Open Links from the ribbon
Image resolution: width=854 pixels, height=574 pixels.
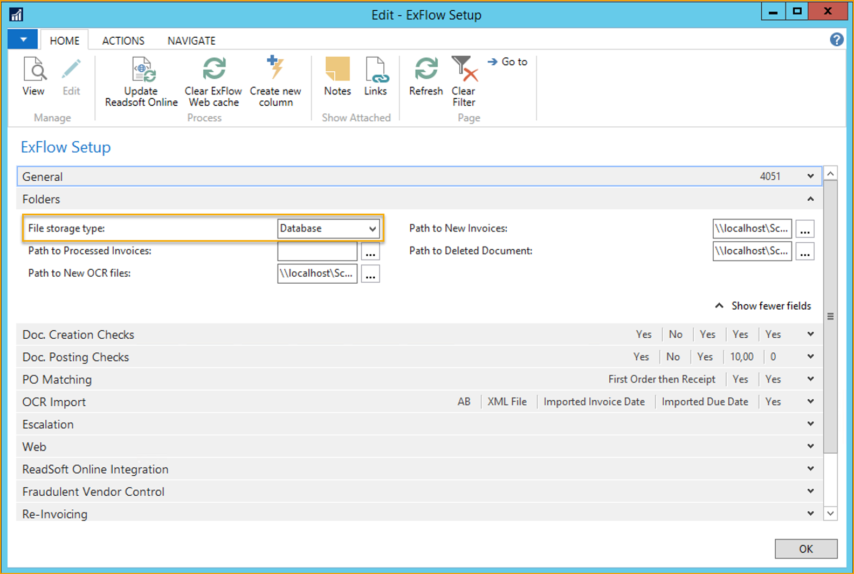375,77
